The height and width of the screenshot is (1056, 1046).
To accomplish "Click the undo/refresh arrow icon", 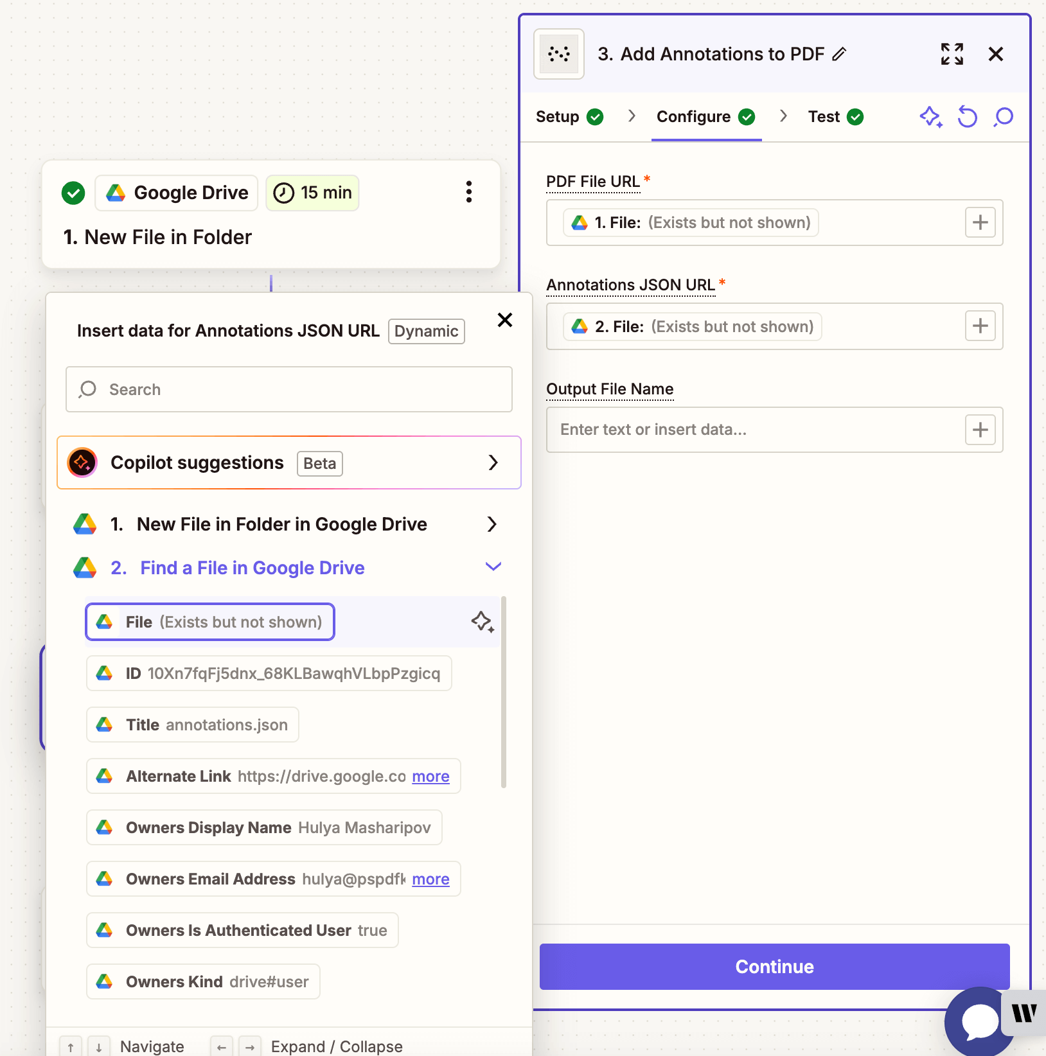I will click(x=967, y=117).
